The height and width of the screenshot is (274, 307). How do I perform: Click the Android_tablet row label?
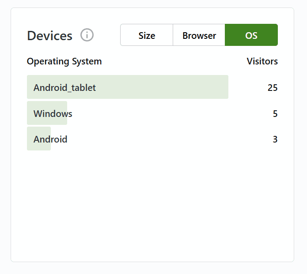(64, 87)
